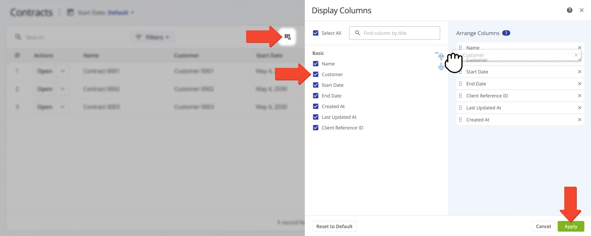Viewport: 591px width, 236px height.
Task: Toggle the Customer column checkbox
Action: click(316, 74)
